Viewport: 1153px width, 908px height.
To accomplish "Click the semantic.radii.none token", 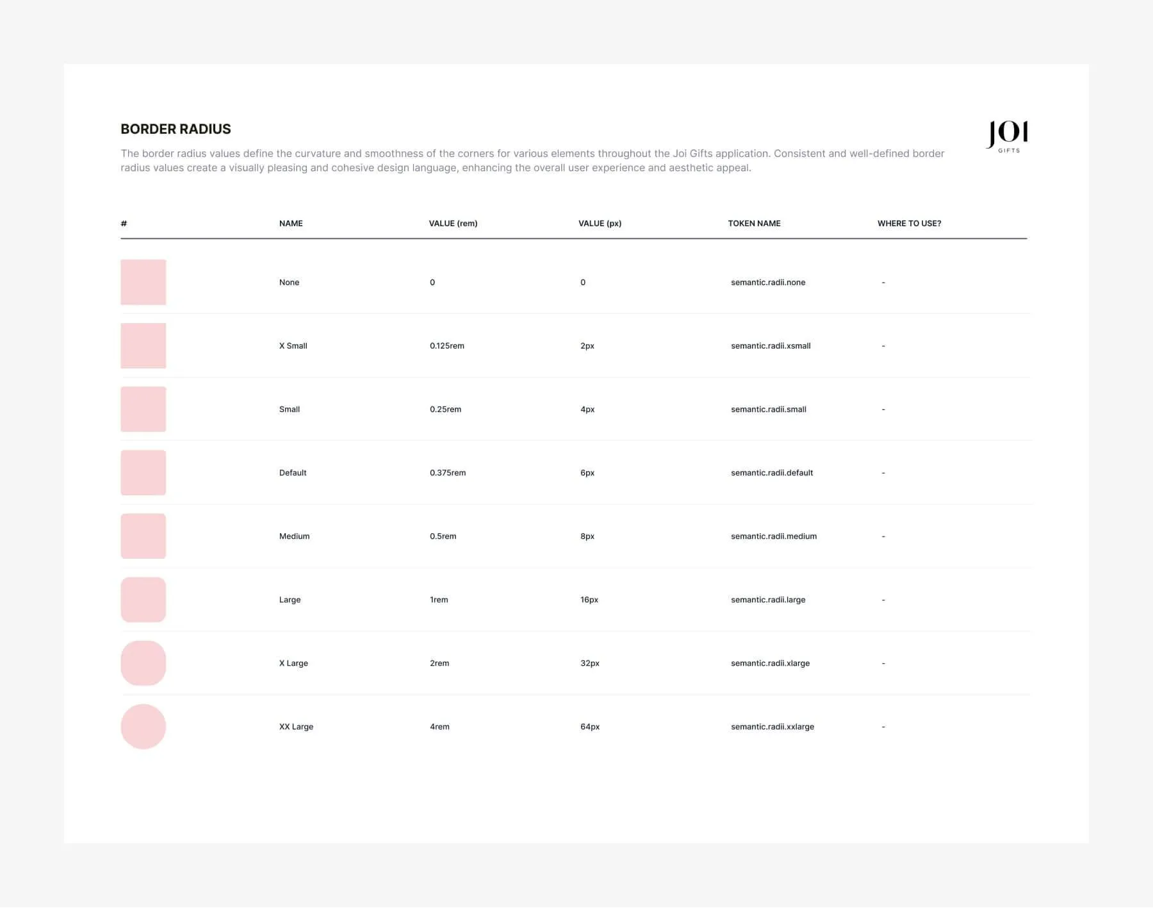I will tap(768, 282).
